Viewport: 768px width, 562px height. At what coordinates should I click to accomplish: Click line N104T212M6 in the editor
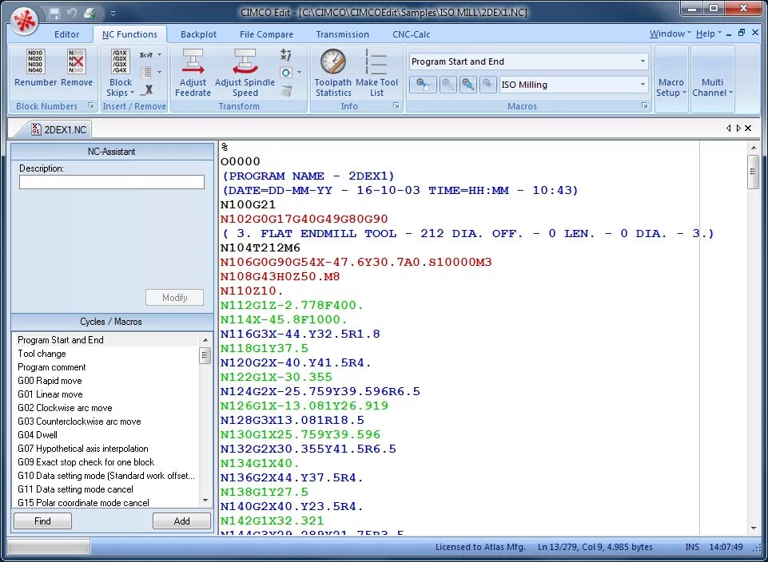(x=260, y=248)
